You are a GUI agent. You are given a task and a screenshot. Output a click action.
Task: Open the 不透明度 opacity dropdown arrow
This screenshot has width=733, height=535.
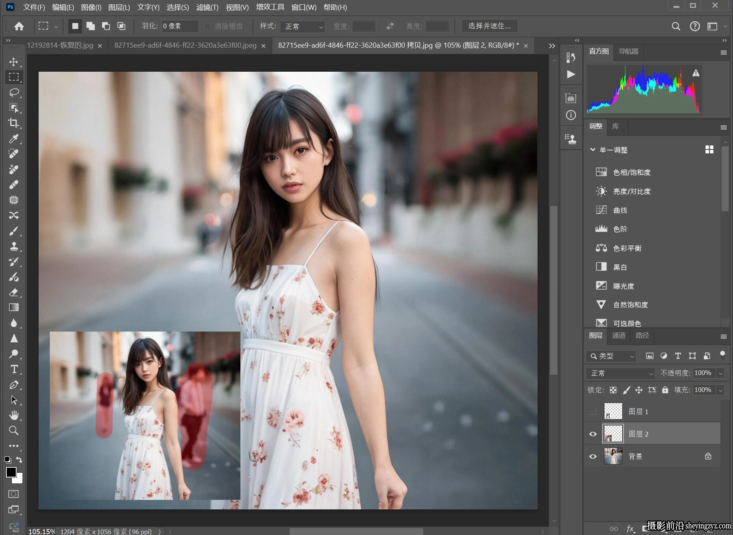pos(721,373)
